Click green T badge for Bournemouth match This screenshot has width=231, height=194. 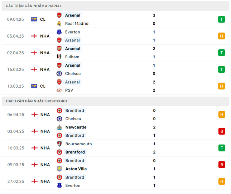(222, 148)
